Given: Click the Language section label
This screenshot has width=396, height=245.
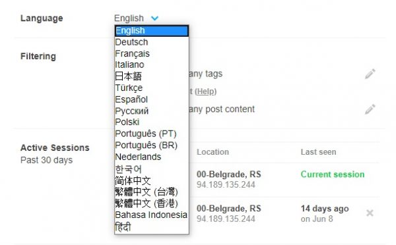Looking at the screenshot, I should pyautogui.click(x=42, y=18).
